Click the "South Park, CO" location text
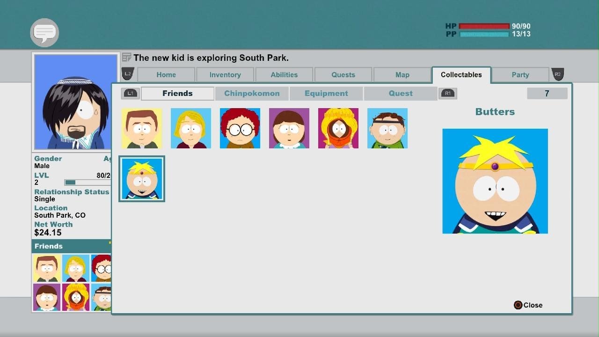Viewport: 599px width, 337px height. 60,215
